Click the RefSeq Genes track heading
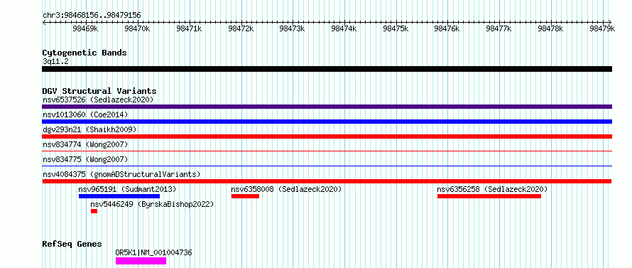The width and height of the screenshot is (632, 268). tap(72, 245)
